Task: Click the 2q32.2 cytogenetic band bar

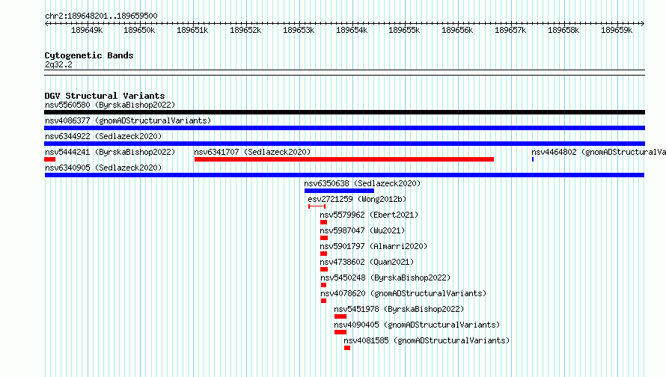Action: pos(344,73)
